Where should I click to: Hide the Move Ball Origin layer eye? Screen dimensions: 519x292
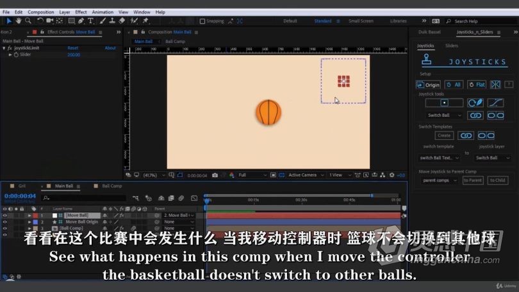pyautogui.click(x=4, y=222)
